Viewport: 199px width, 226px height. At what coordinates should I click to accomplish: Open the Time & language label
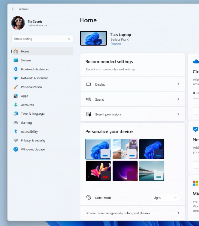pyautogui.click(x=33, y=114)
